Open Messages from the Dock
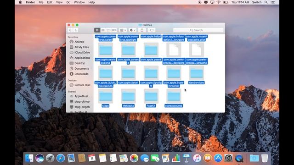This screenshot has width=294, height=165. [145, 158]
